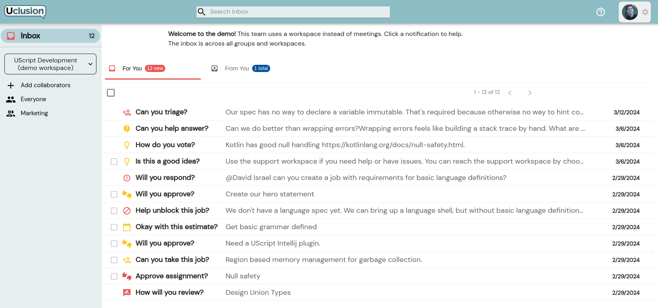Focus the Search Inbox field
Screen dimensions: 658x308
pyautogui.click(x=293, y=12)
